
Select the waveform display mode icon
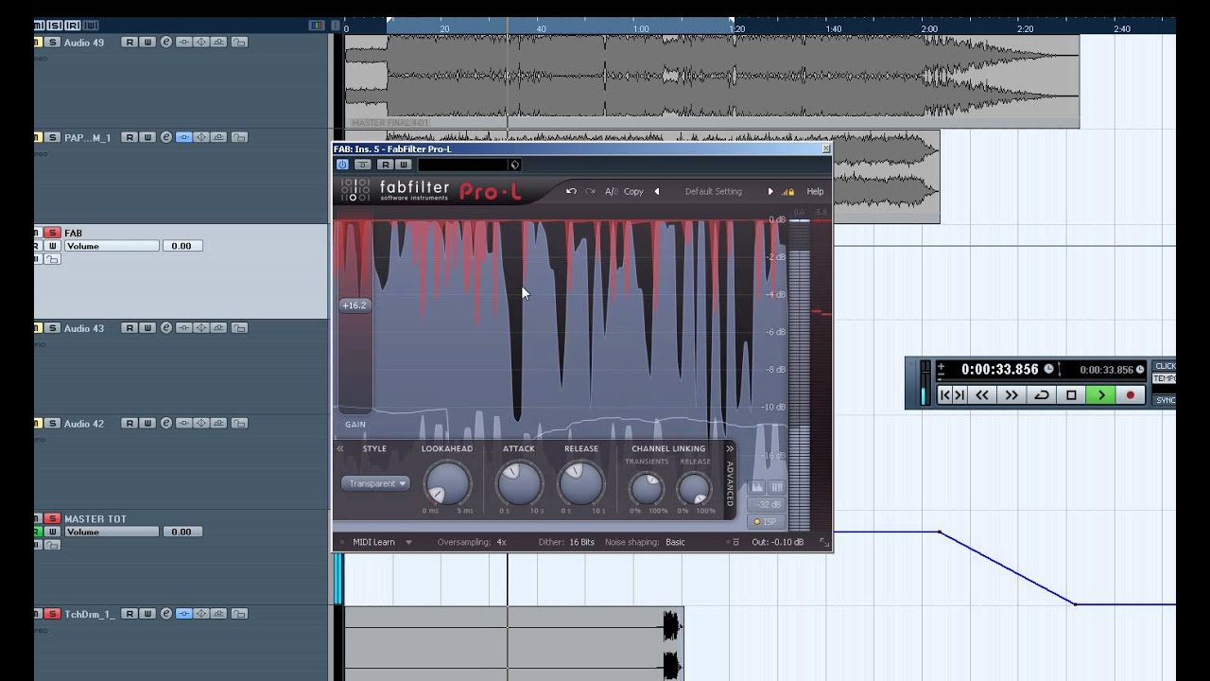coord(758,487)
